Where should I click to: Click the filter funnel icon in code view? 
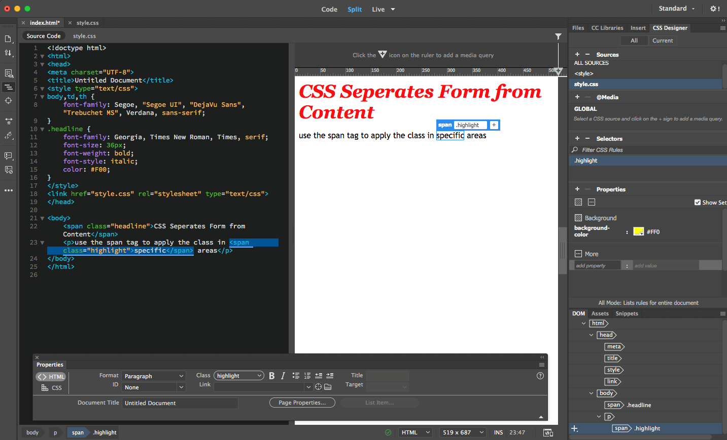(558, 36)
